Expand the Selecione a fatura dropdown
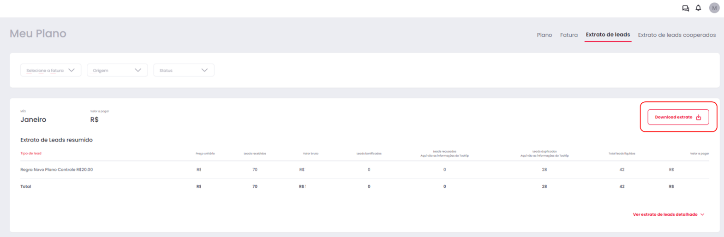Viewport: 724px width, 237px height. (x=51, y=70)
